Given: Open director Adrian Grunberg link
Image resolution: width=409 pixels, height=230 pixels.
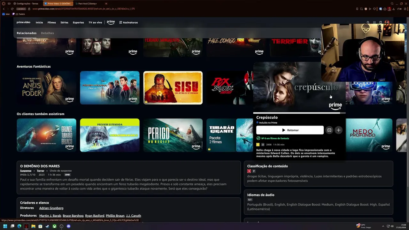Looking at the screenshot, I should (x=51, y=208).
